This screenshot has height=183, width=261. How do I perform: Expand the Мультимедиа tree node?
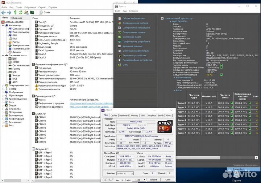point(3,96)
